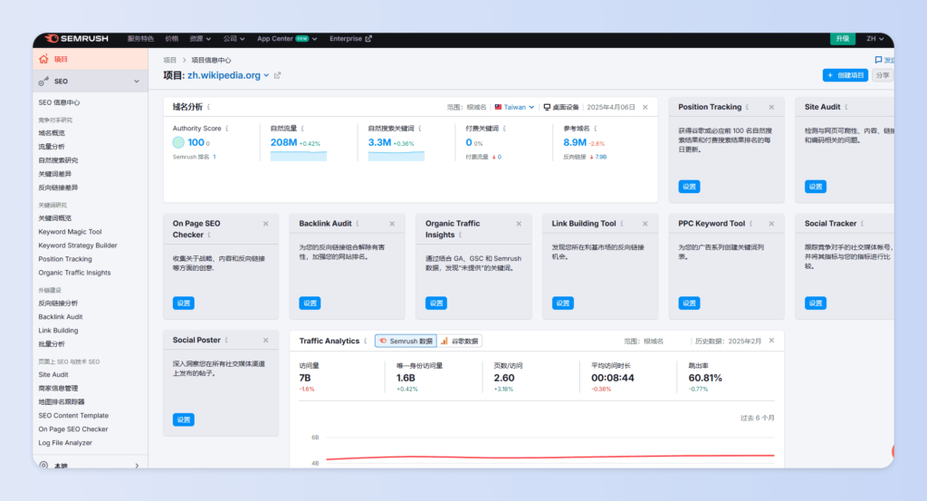Click the info icon next to Authority Score
The height and width of the screenshot is (501, 927).
(x=226, y=129)
